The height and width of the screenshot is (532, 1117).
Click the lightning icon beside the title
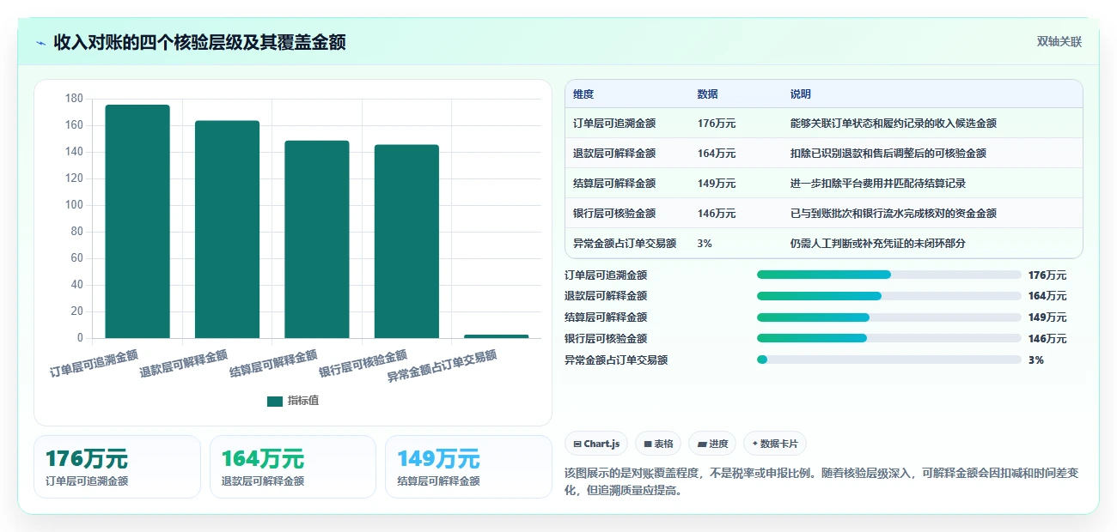40,43
